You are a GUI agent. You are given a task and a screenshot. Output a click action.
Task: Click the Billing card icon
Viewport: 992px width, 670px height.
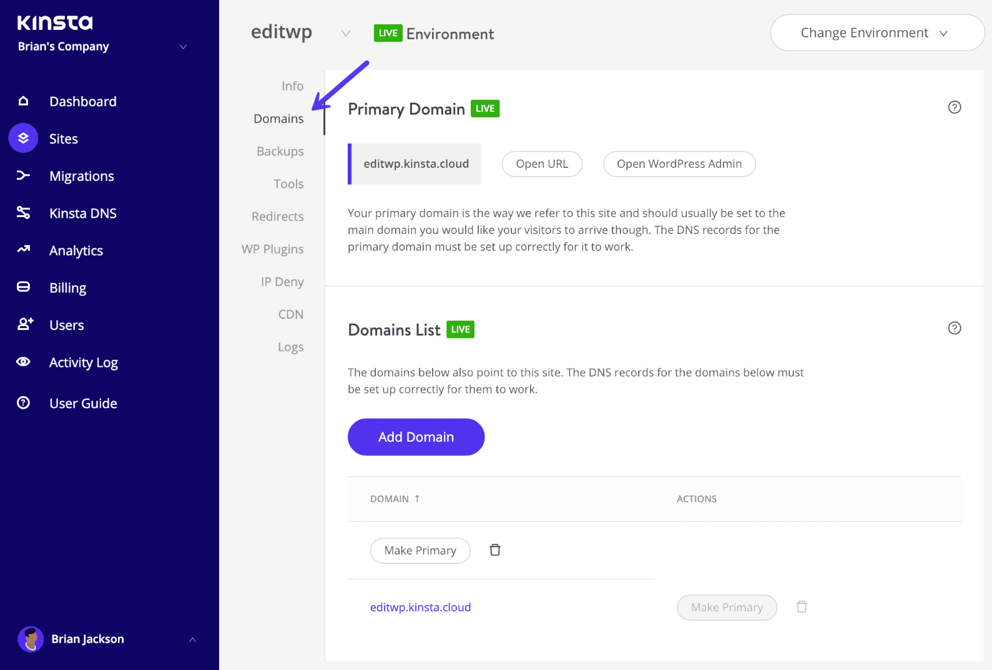23,287
